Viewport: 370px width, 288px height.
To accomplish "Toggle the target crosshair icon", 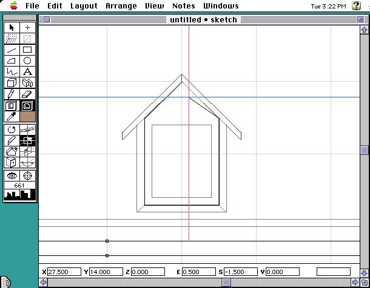I will 27,175.
